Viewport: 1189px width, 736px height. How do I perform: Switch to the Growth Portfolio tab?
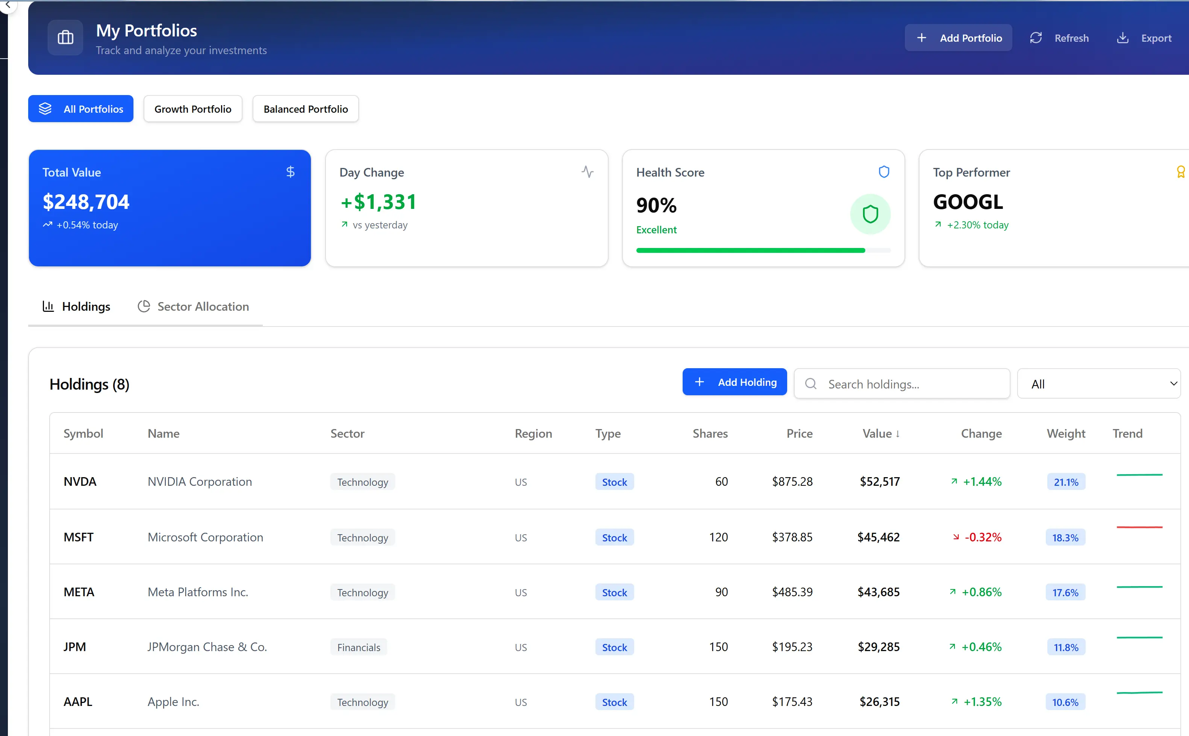click(193, 109)
